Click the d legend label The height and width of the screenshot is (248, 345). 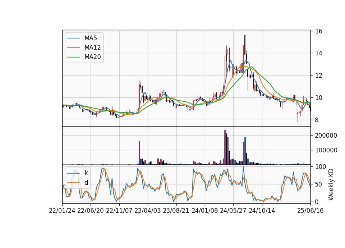click(86, 183)
